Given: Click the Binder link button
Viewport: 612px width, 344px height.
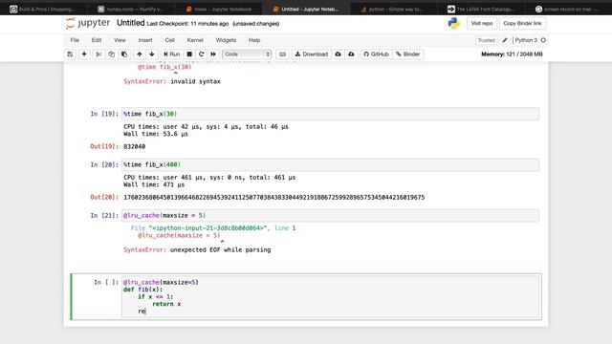Looking at the screenshot, I should click(408, 54).
